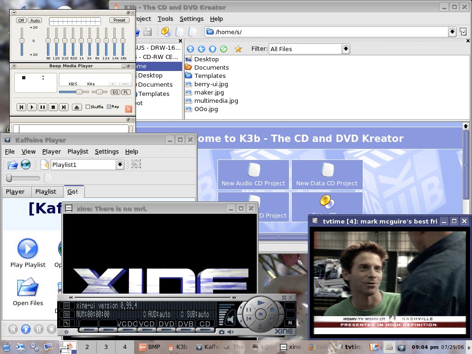Open the Beep Media Player title menu arrow
The image size is (472, 354).
pyautogui.click(x=14, y=66)
